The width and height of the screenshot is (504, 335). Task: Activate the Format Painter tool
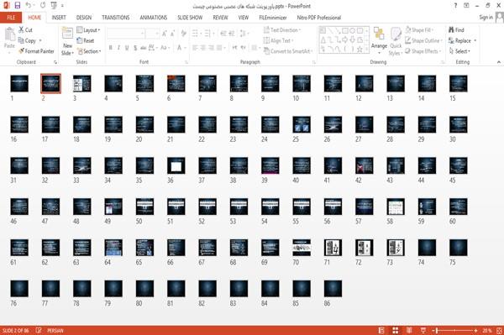pyautogui.click(x=36, y=51)
